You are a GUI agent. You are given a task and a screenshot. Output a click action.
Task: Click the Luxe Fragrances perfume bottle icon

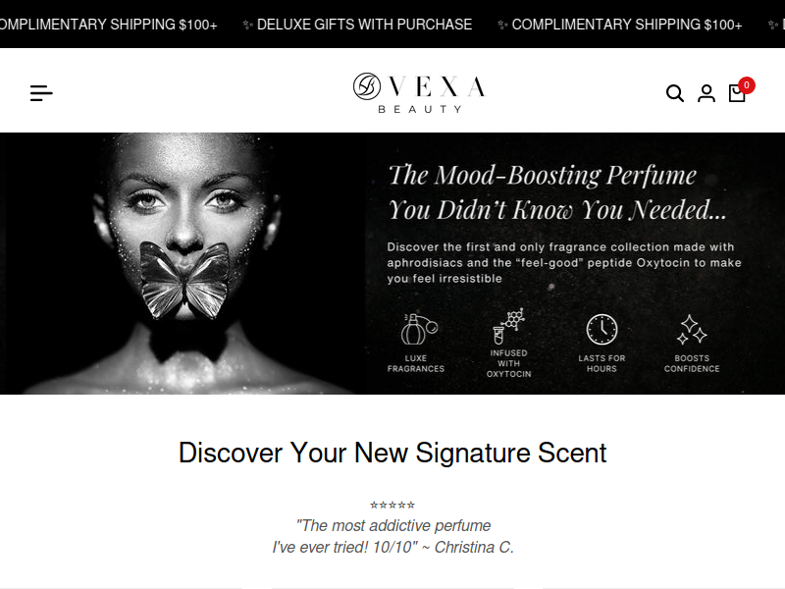[x=419, y=329]
